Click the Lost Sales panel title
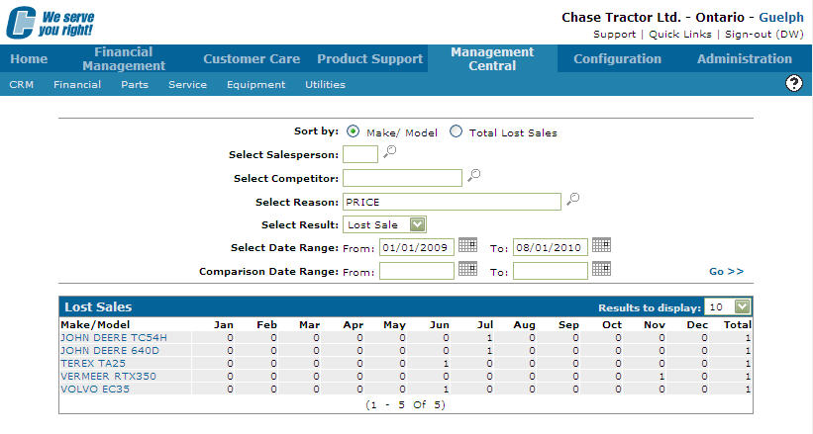813x434 pixels. point(98,306)
